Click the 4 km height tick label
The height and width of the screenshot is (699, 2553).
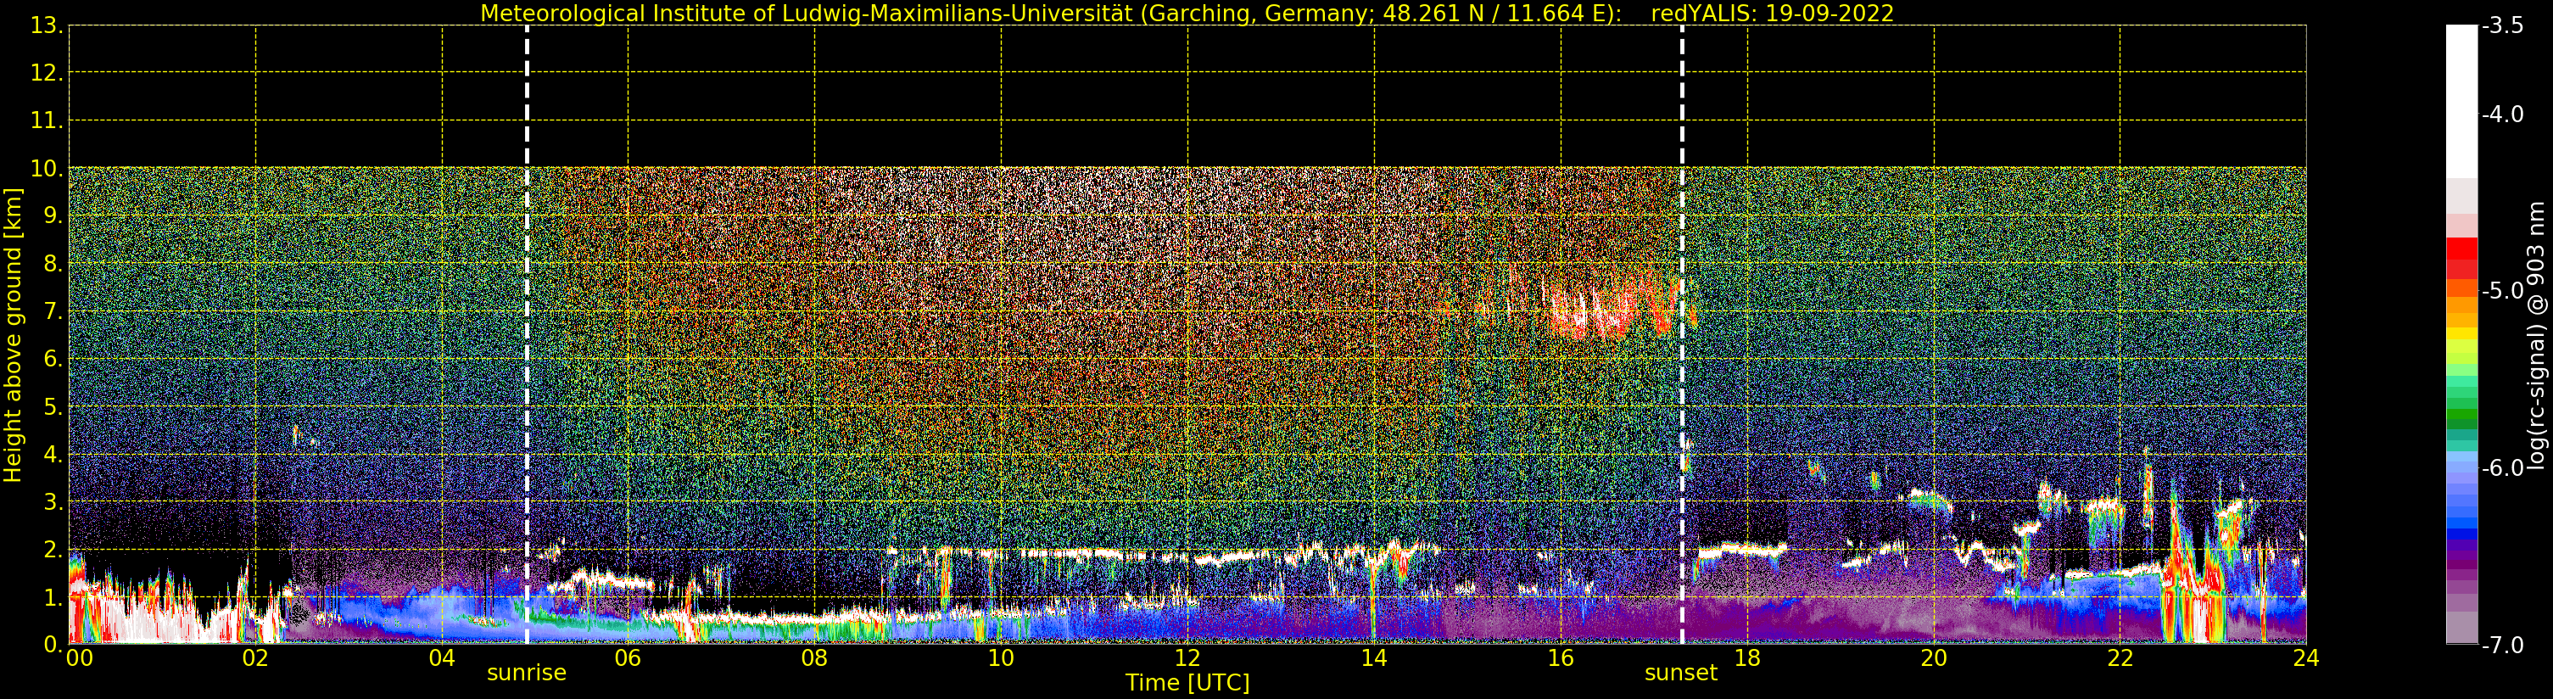click(x=53, y=454)
